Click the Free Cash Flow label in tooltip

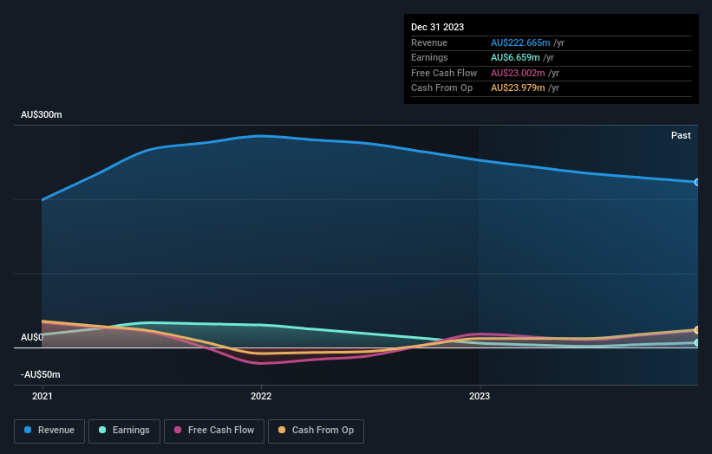click(x=444, y=73)
